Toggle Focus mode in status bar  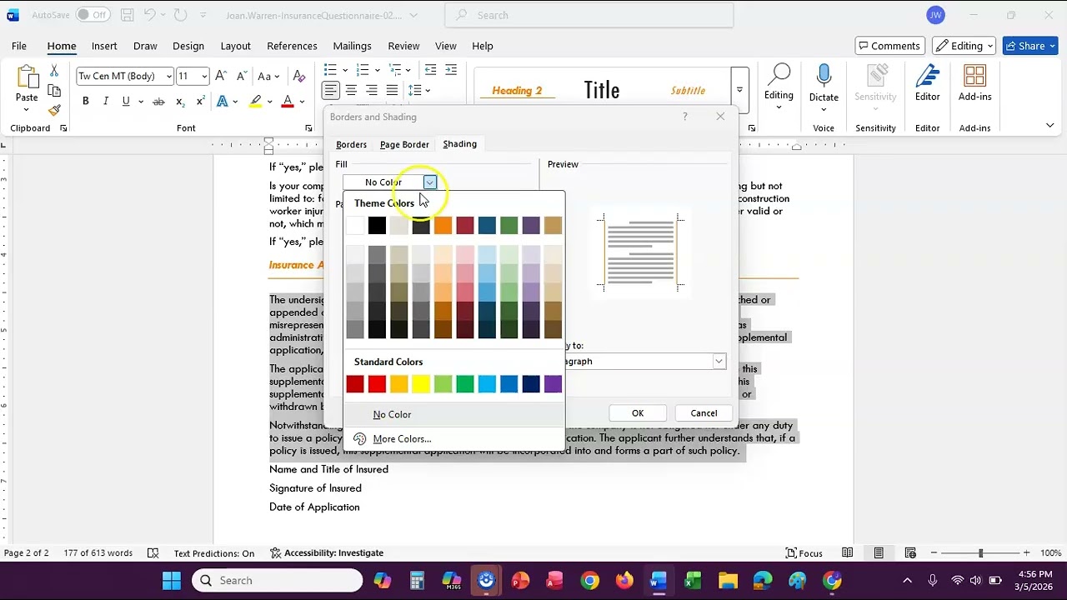804,553
